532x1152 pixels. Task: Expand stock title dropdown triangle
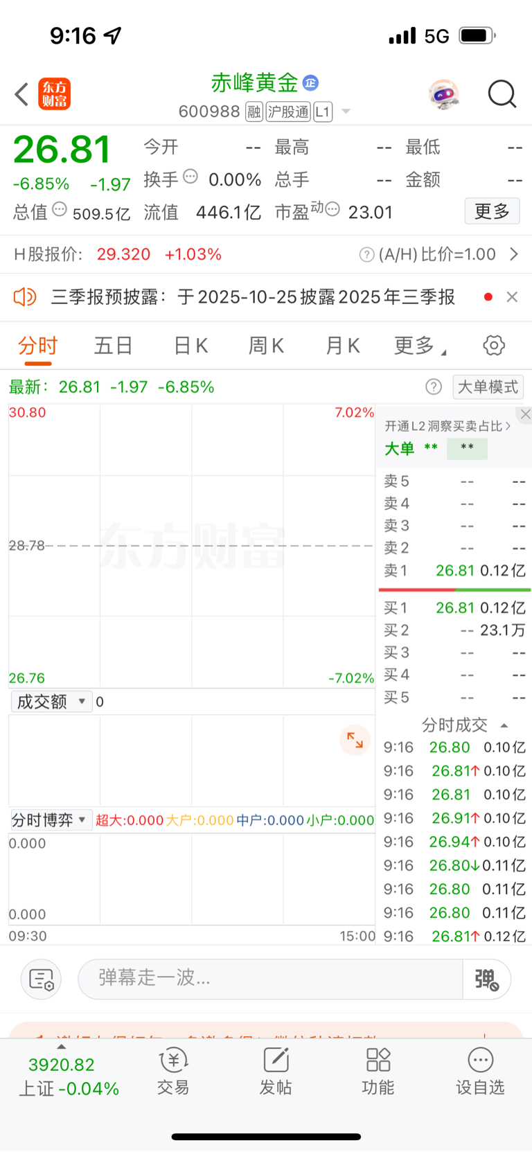[346, 112]
